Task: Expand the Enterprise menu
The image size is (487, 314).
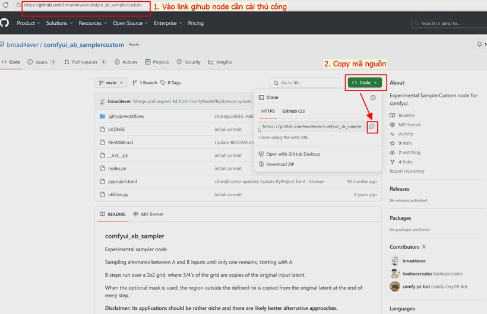Action: (168, 23)
